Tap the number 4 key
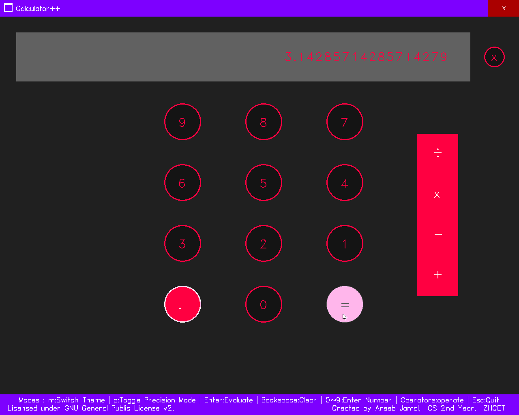Viewport: 519px width, 415px height. click(345, 183)
